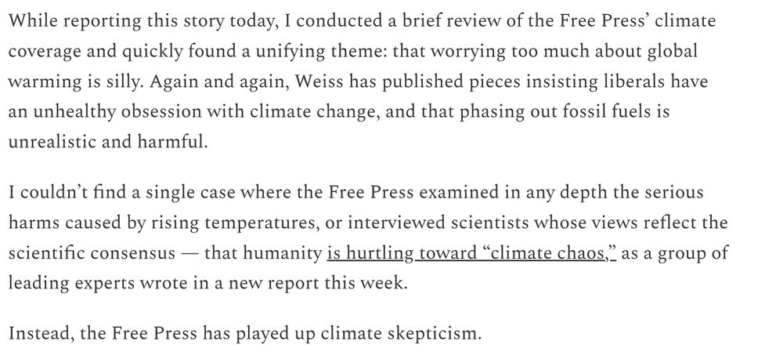Click the words "serious harms" spanning the line break
Viewport: 783px width, 359px height.
(368, 208)
